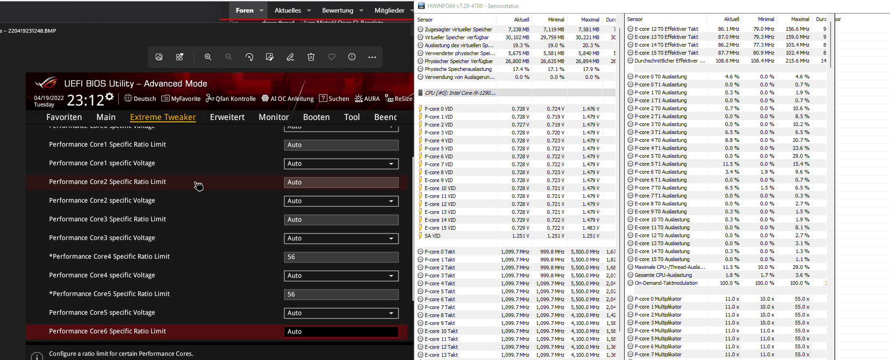Click the info circle icon in BIOS help bar
890x360 pixels.
[37, 357]
